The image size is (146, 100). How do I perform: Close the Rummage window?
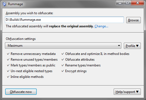pos(138,3)
